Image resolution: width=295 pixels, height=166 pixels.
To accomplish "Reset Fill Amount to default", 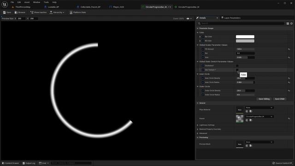I will (x=289, y=49).
